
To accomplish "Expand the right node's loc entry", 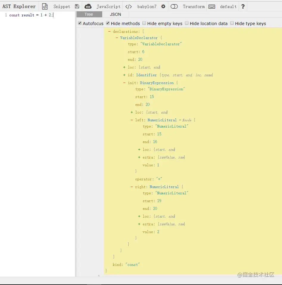I will point(139,216).
